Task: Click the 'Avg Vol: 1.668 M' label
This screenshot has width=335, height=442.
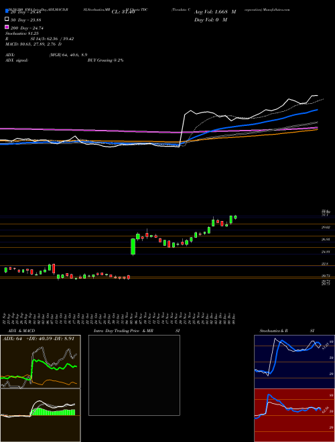Action: click(215, 12)
